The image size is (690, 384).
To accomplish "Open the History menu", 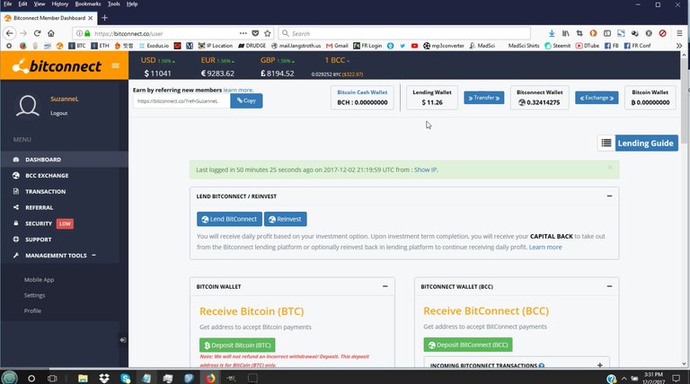I will pyautogui.click(x=60, y=4).
